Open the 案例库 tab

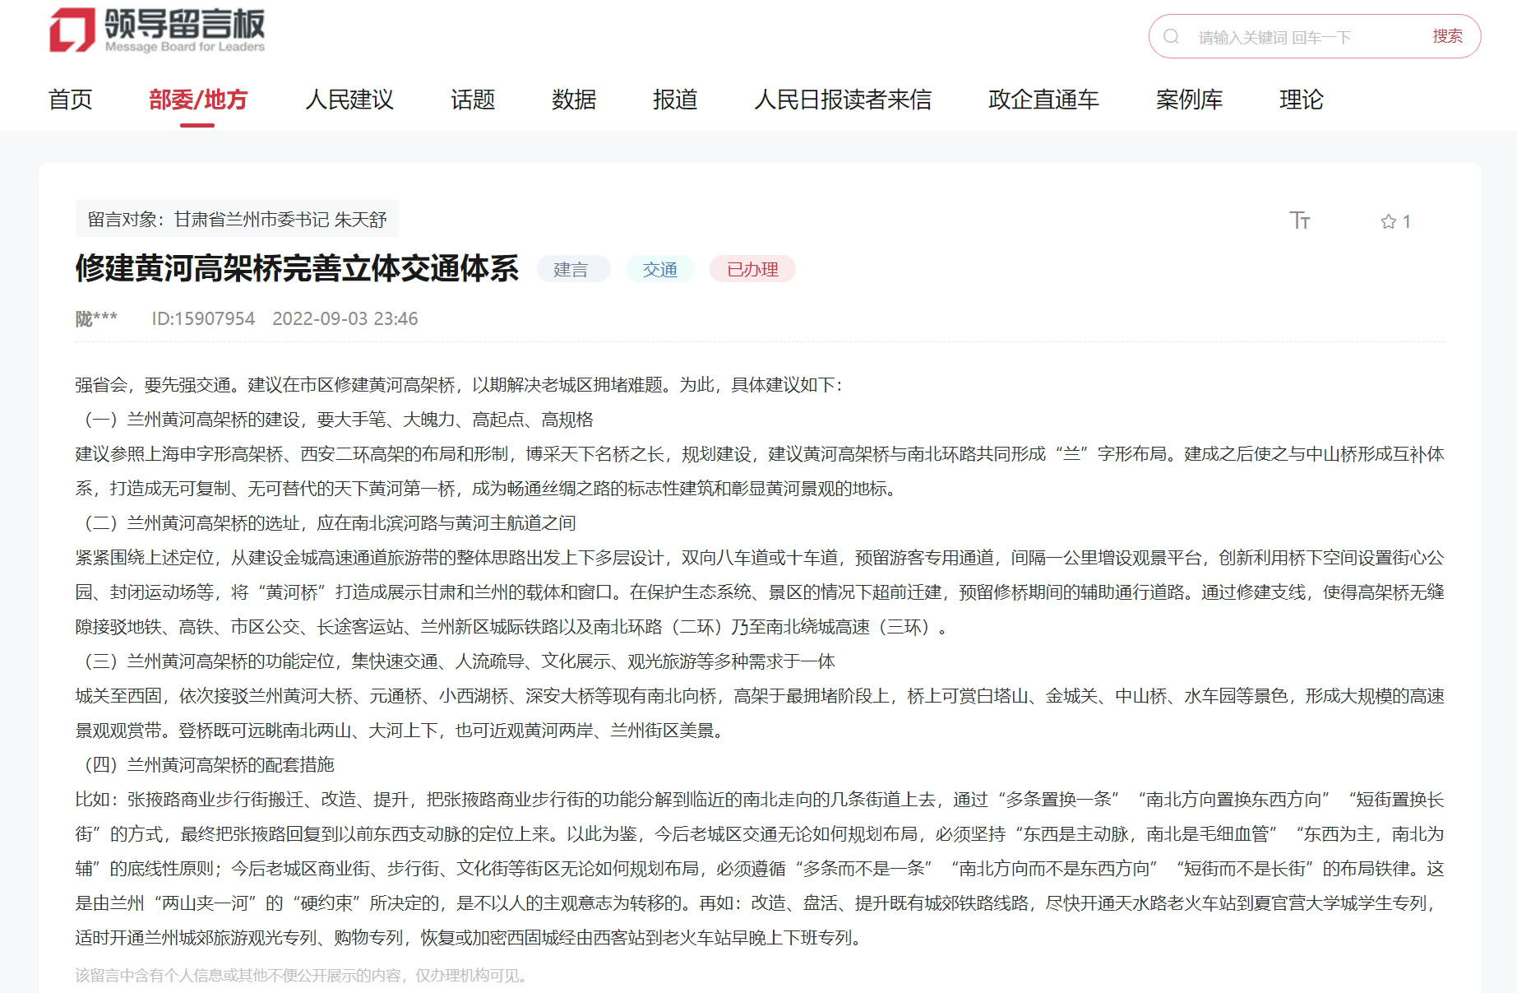1189,100
